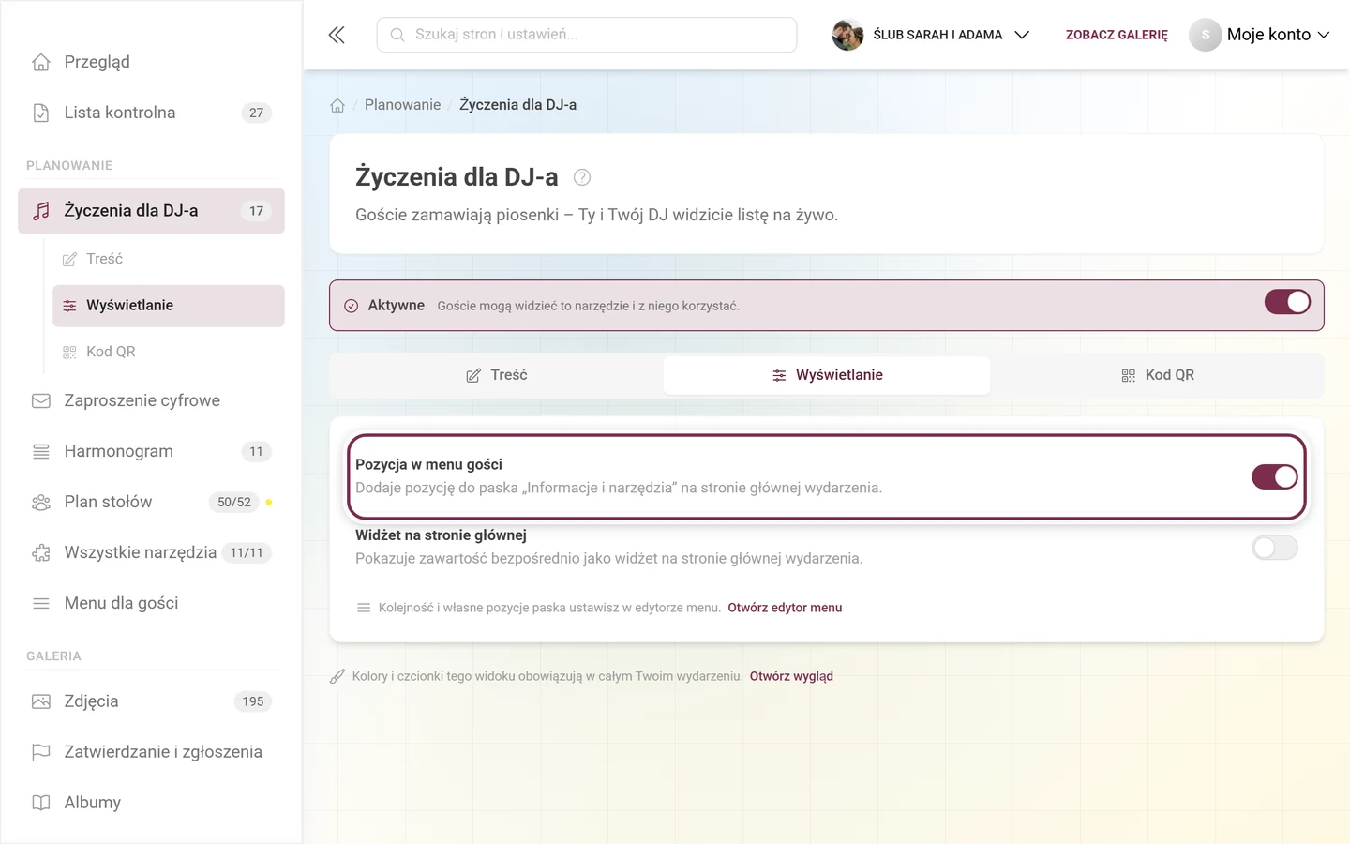This screenshot has height=844, width=1350.
Task: Focus the Szukaj stron i ustawień search field
Action: coord(587,35)
